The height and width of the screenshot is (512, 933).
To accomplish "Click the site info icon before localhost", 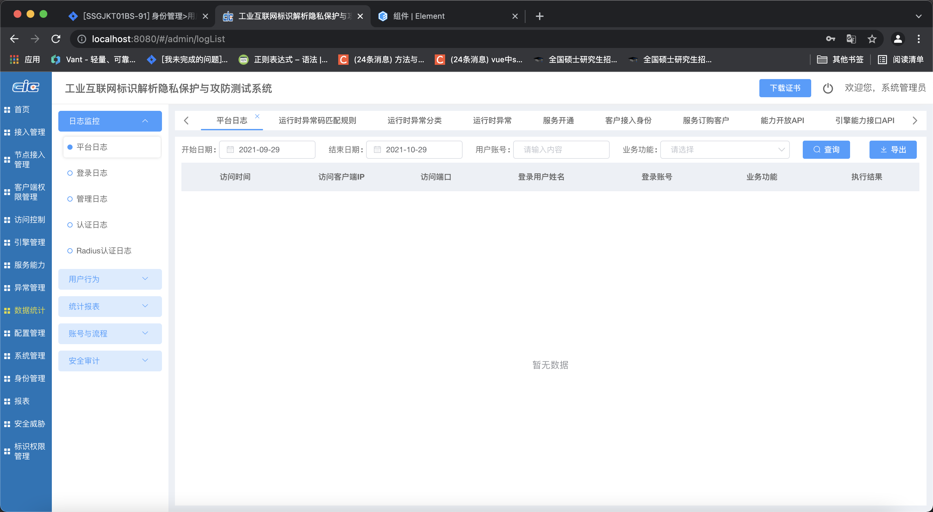I will pyautogui.click(x=82, y=39).
